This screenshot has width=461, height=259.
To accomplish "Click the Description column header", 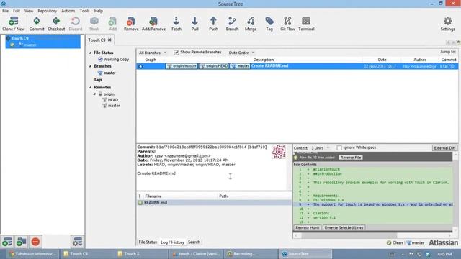I will 264,60.
